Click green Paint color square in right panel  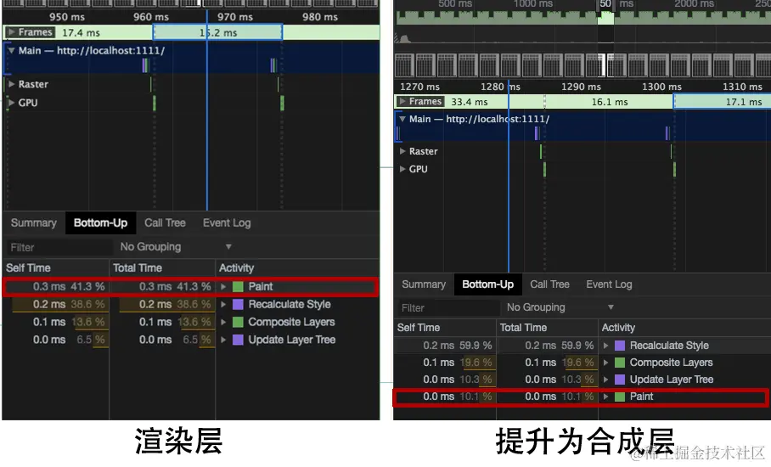620,397
